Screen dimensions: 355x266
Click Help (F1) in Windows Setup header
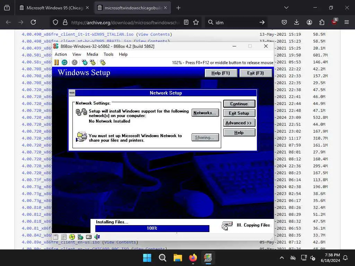tap(221, 73)
